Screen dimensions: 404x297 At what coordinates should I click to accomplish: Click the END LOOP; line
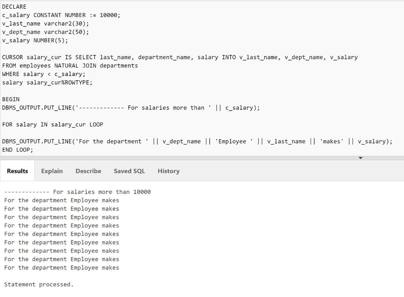tap(17, 150)
